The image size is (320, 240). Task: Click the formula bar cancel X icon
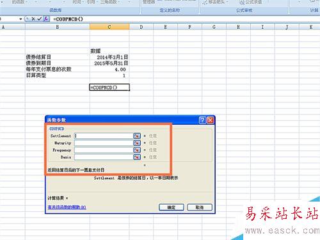(33, 19)
